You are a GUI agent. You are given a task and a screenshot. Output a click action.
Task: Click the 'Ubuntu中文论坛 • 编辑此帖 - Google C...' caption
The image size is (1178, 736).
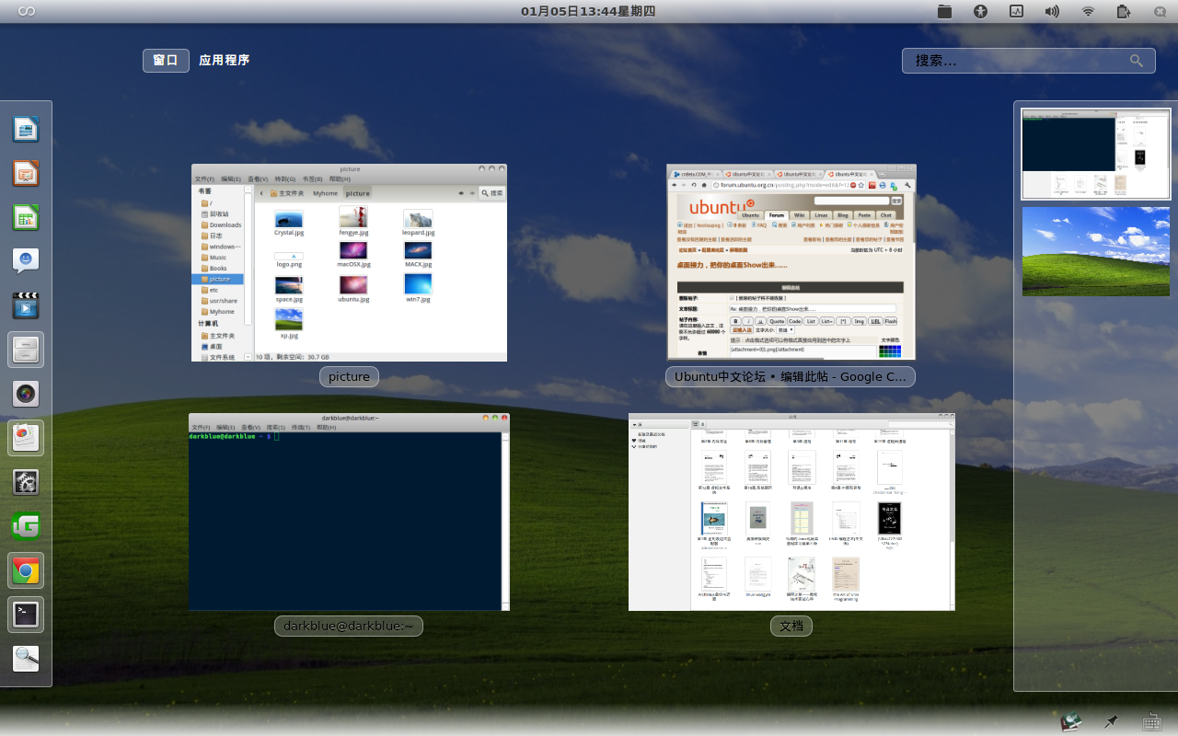pos(791,376)
